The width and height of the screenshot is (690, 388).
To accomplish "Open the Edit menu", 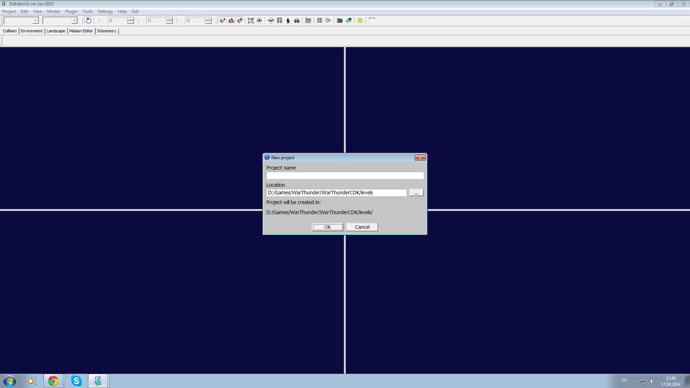I will [x=24, y=11].
